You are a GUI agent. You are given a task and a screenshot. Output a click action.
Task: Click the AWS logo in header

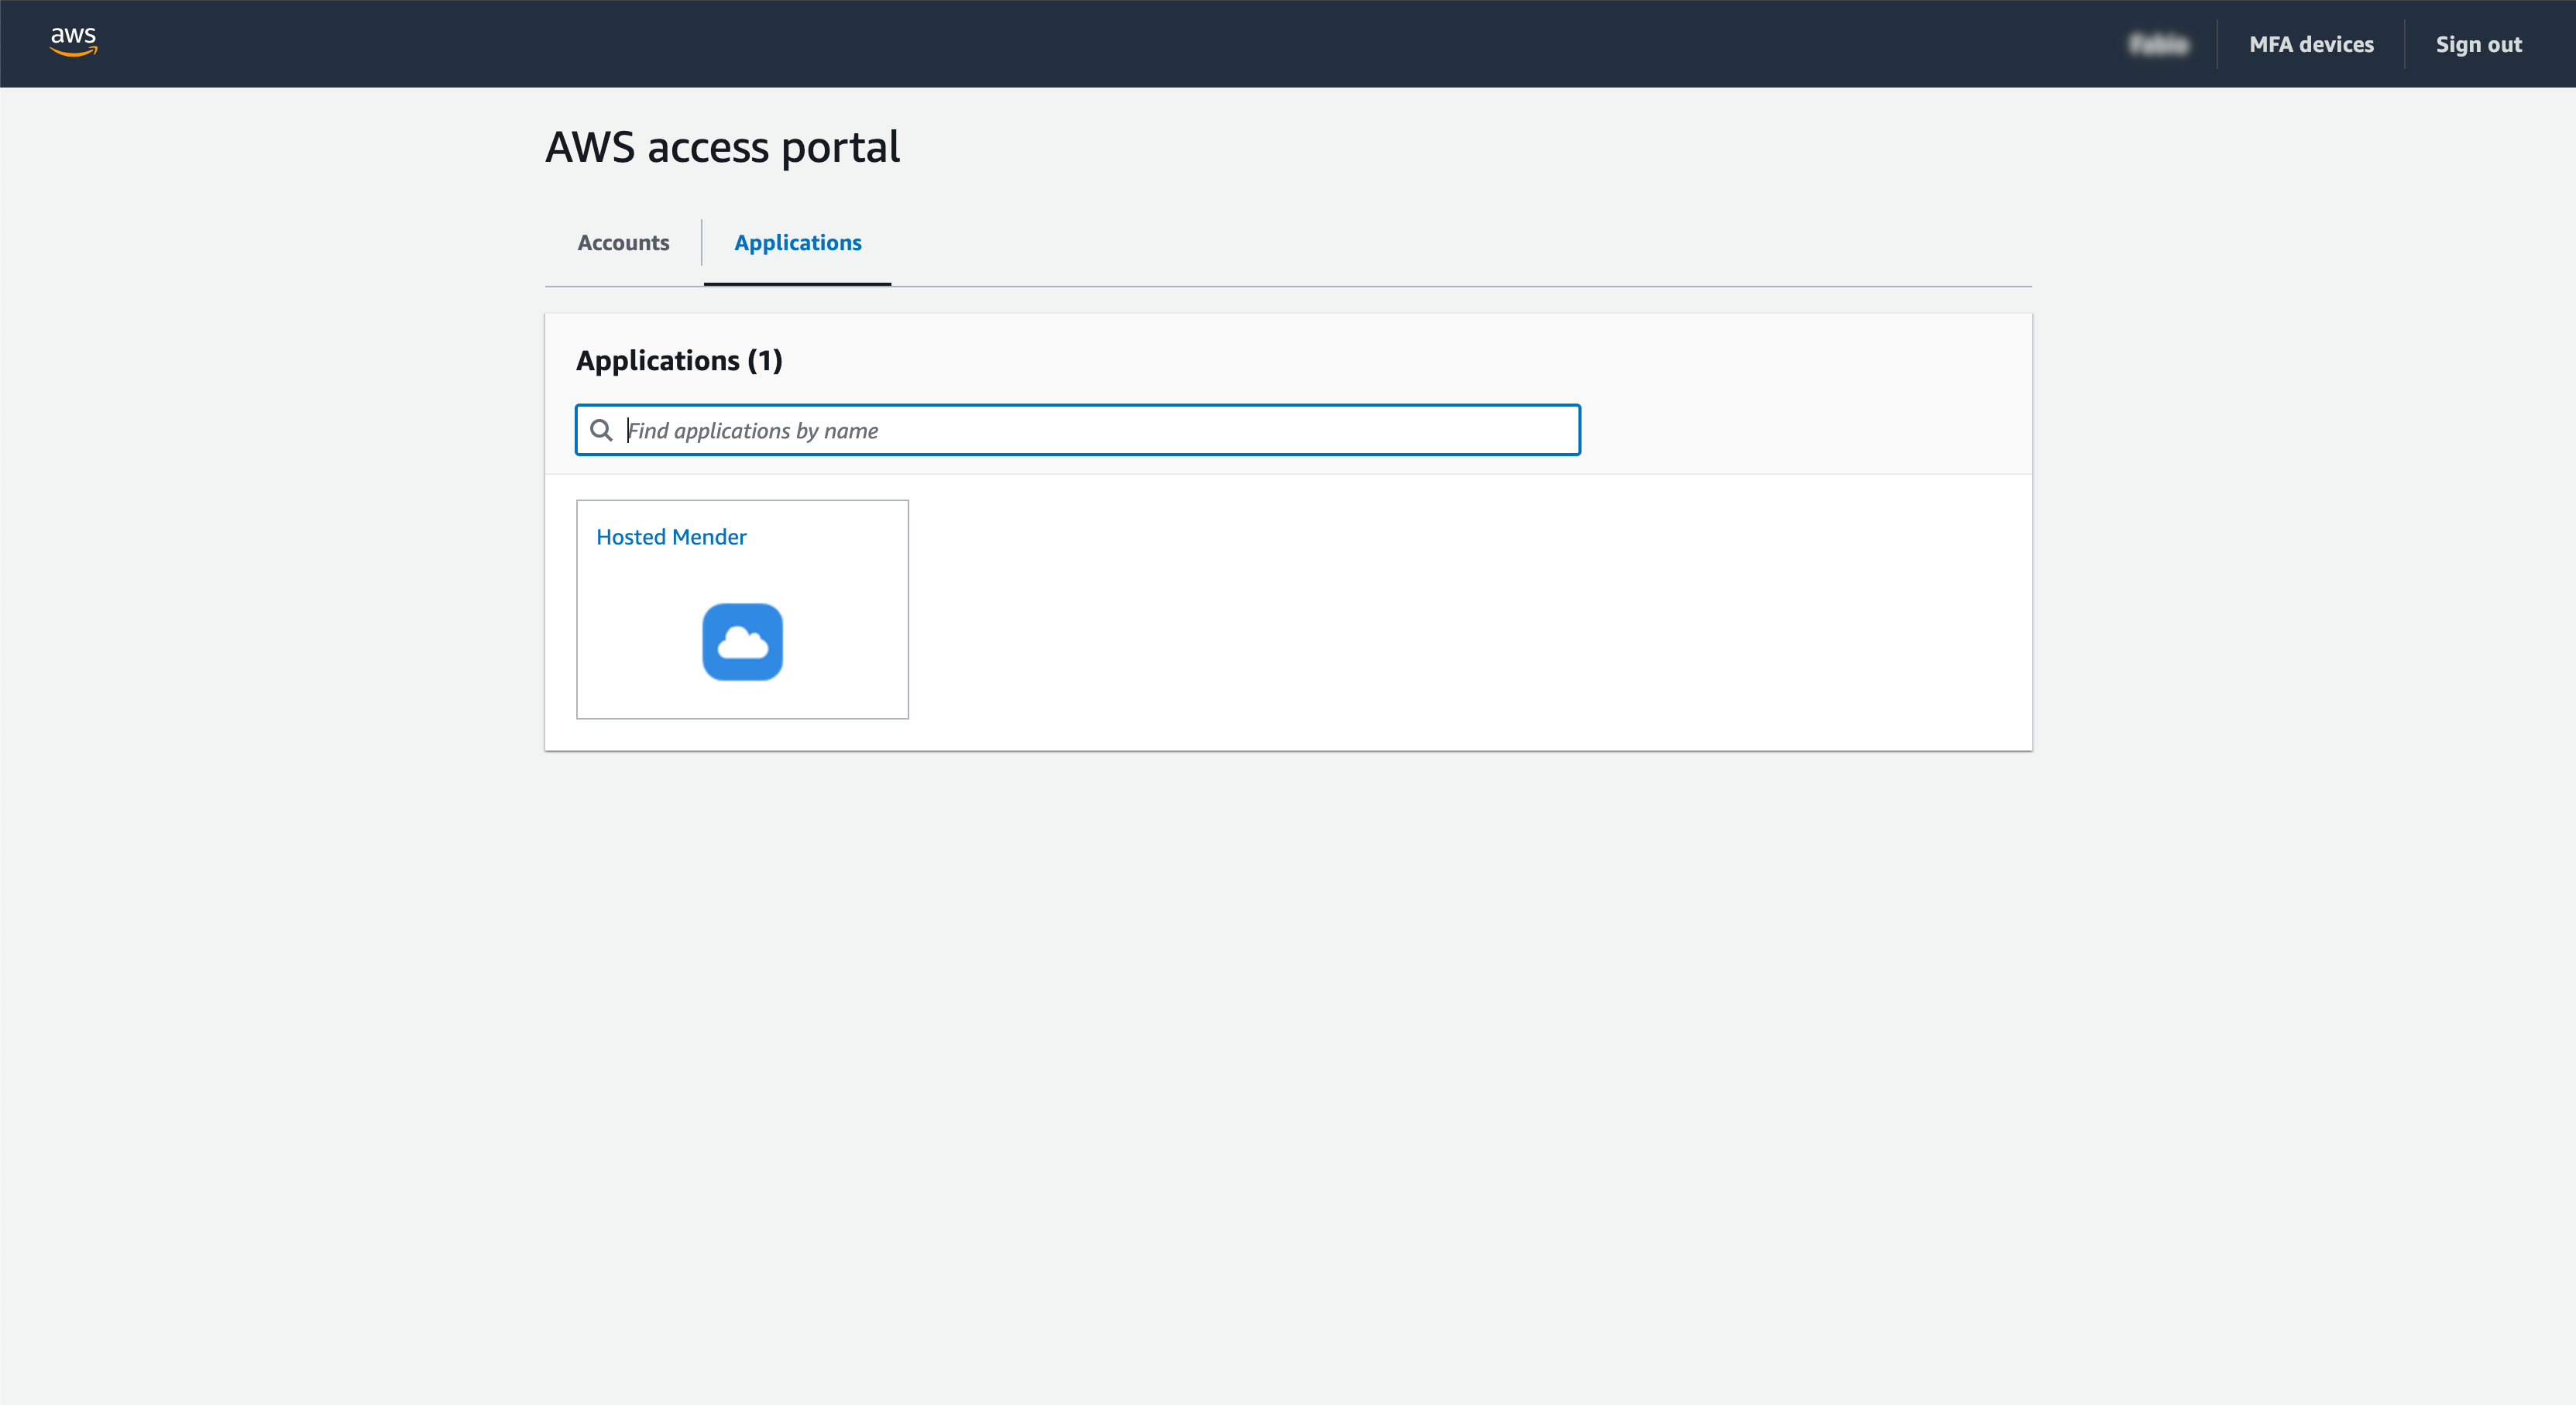(73, 42)
